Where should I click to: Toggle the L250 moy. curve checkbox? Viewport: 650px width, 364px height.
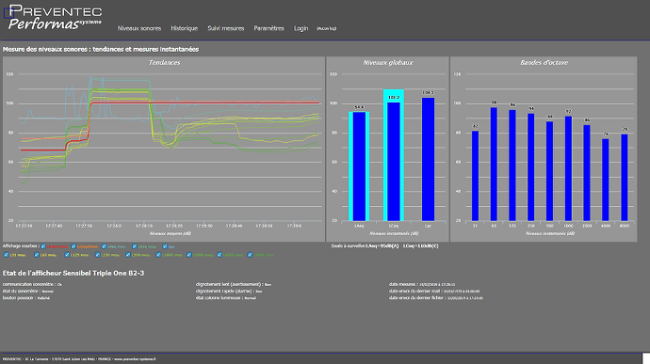coord(97,255)
